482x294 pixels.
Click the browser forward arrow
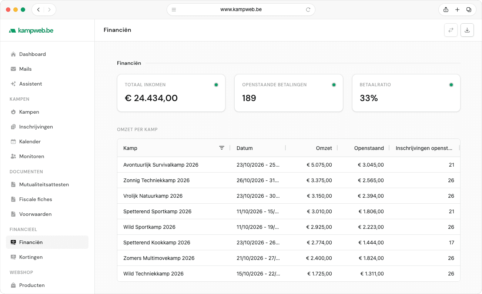click(49, 10)
